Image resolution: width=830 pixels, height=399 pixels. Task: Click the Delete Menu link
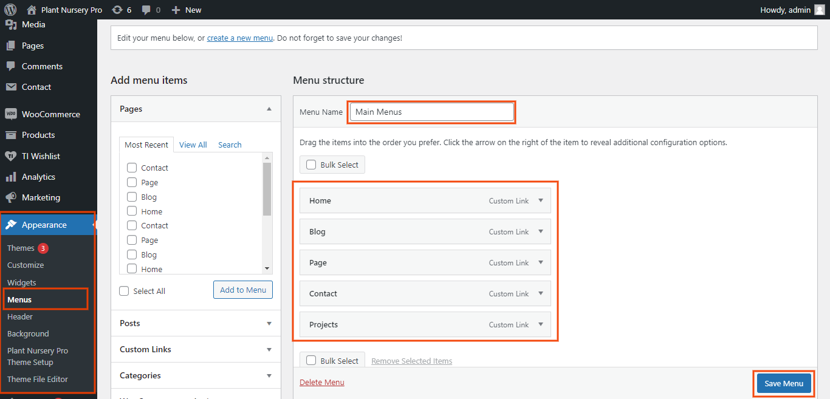click(x=321, y=382)
